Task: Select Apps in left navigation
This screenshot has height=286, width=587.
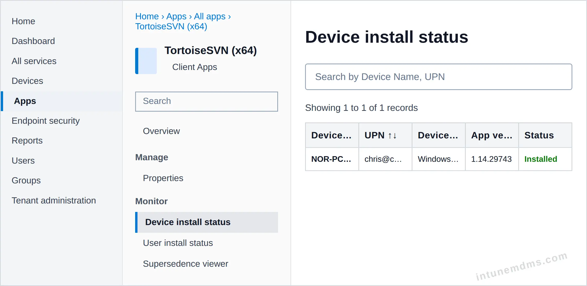Action: tap(62, 101)
